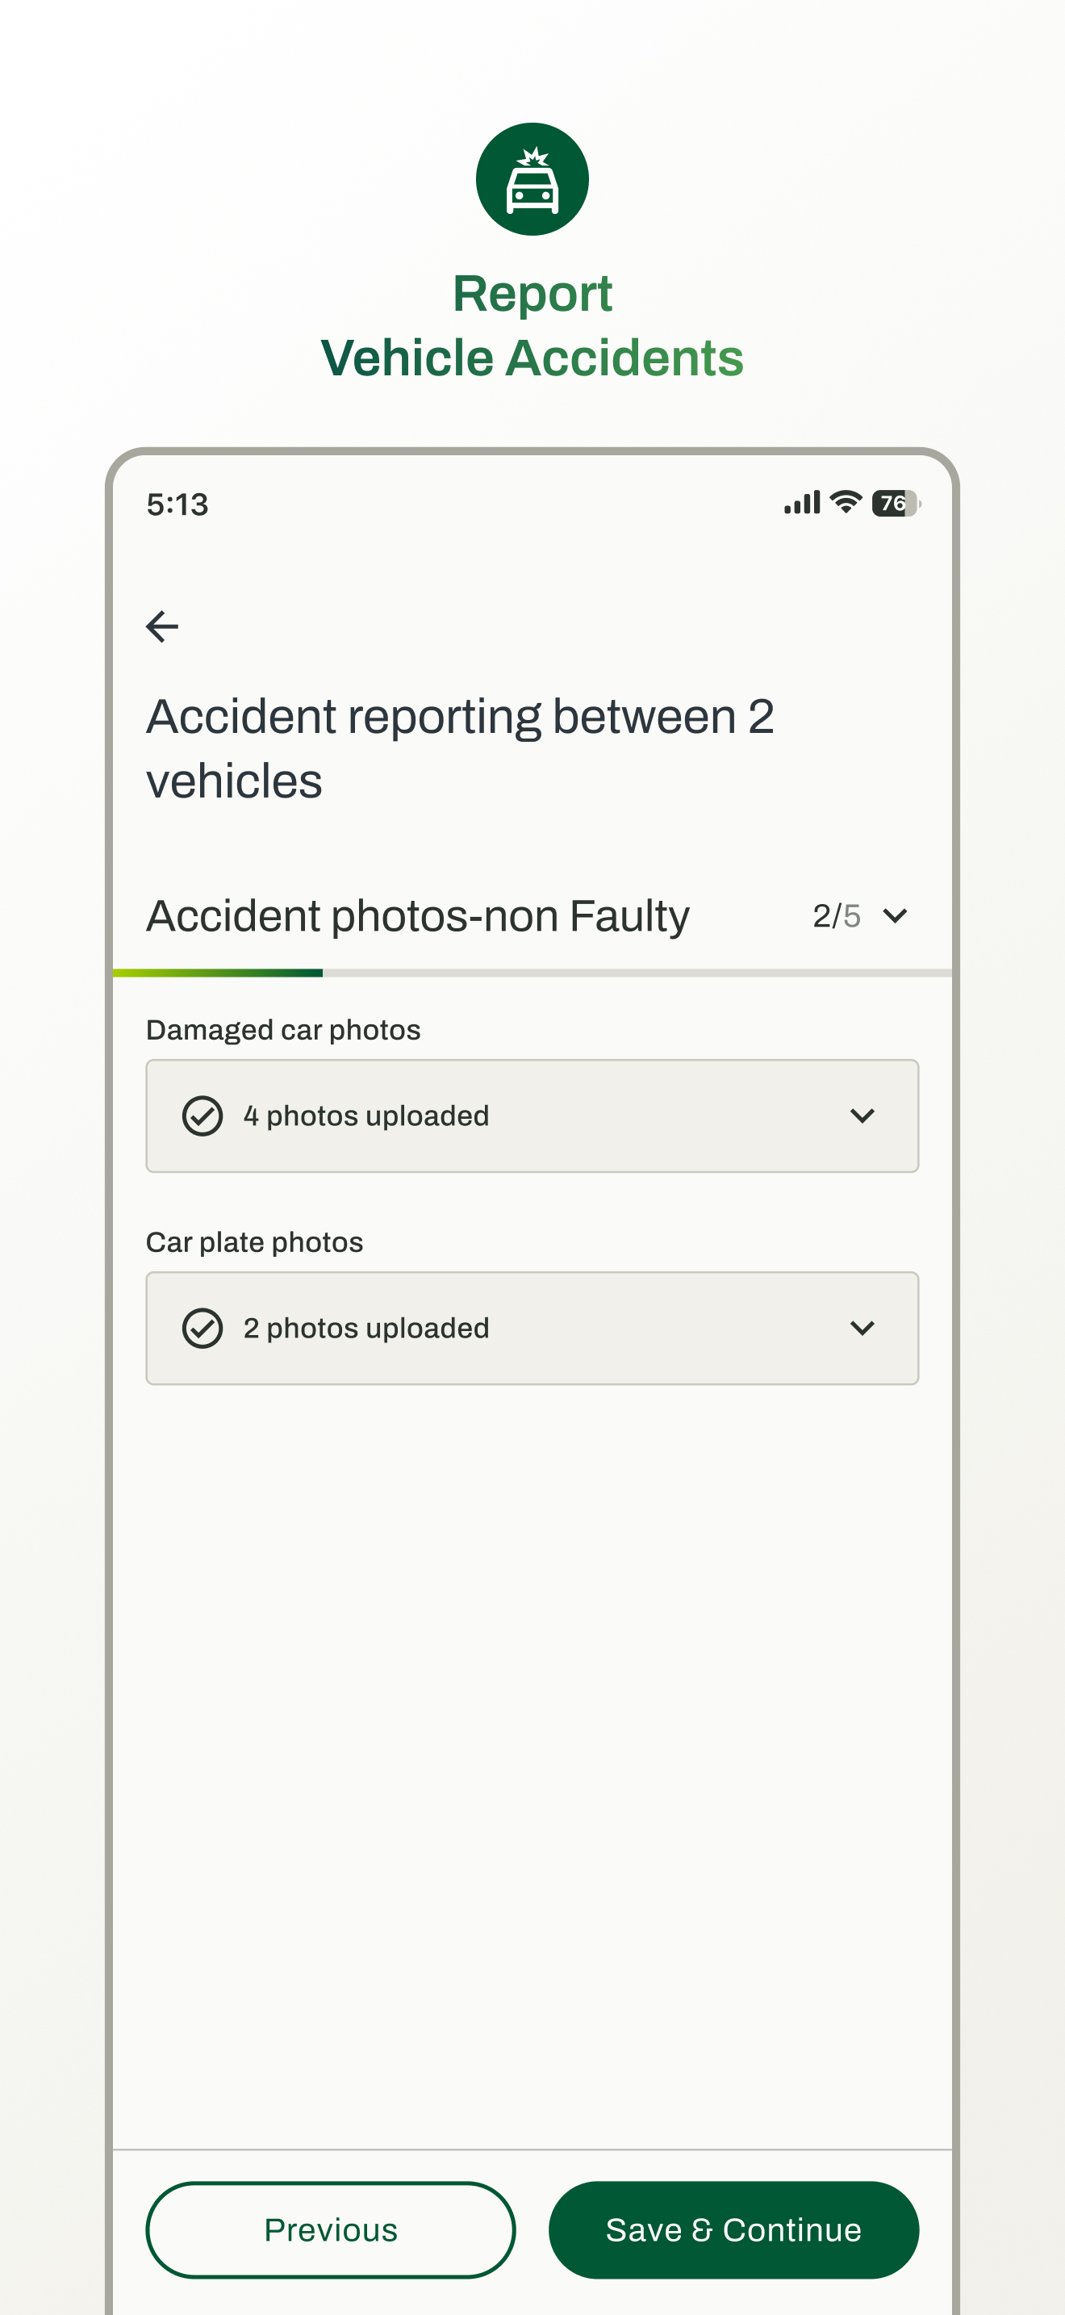The height and width of the screenshot is (2315, 1065).
Task: Click Save & Continue button
Action: click(733, 2229)
